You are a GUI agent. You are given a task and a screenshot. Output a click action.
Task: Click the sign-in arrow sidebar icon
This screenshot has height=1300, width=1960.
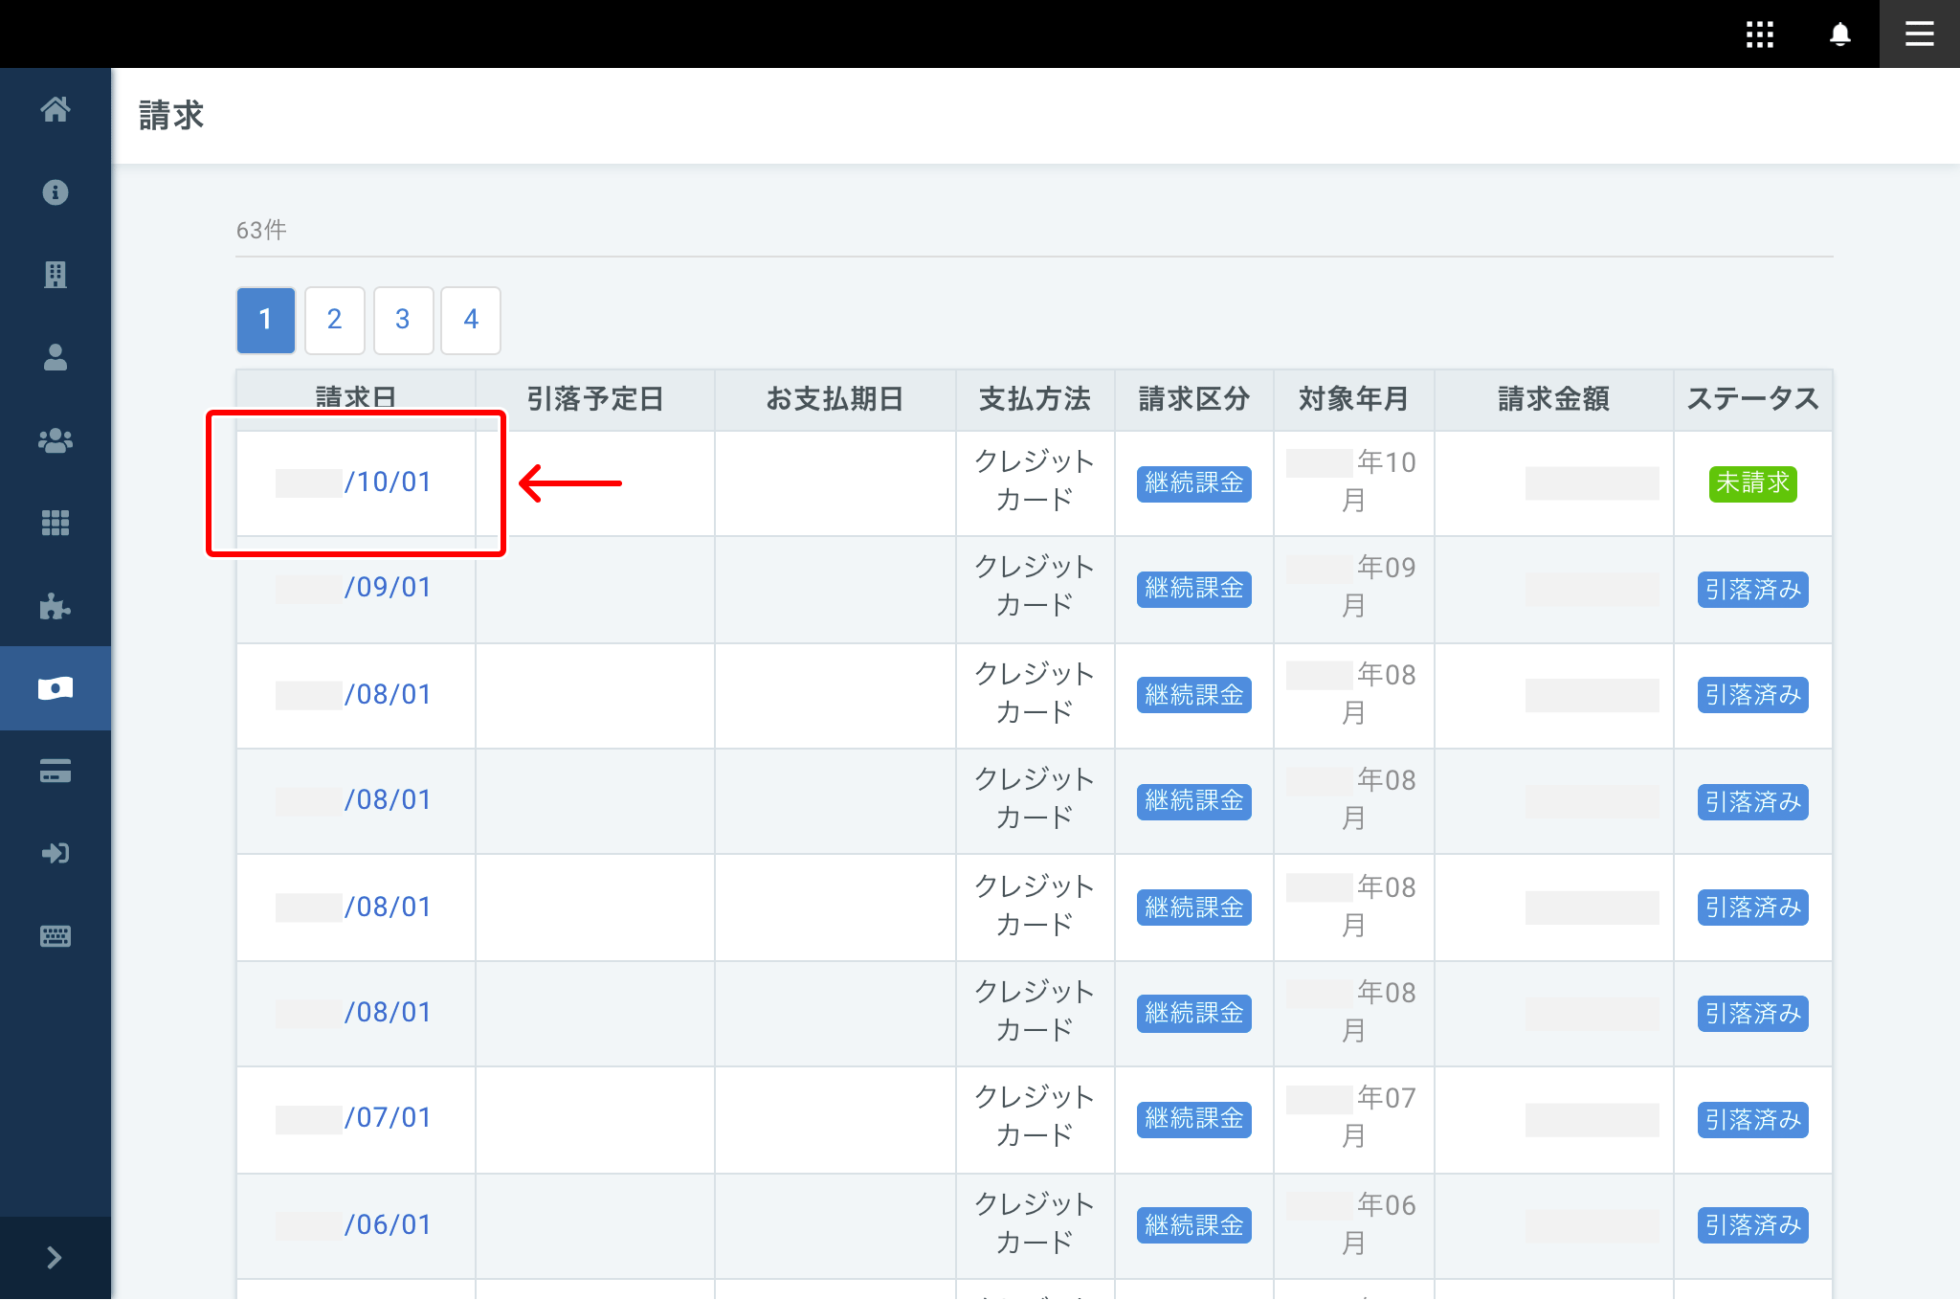pyautogui.click(x=56, y=853)
